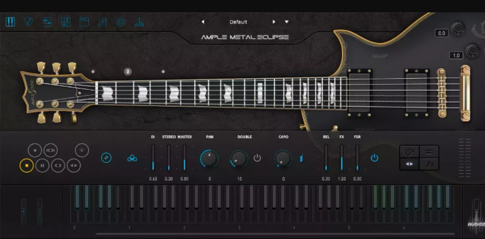Open the gear Settings panel

tap(121, 22)
